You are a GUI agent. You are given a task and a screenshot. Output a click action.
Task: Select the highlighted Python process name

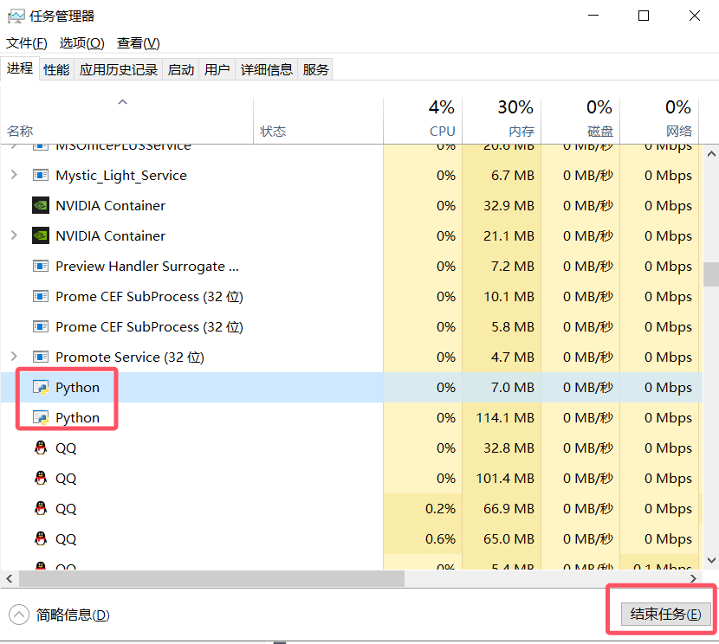[x=77, y=388]
